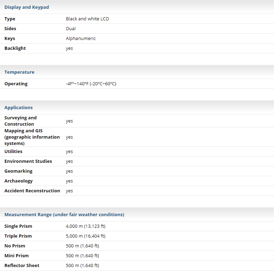
Task: Click the Temperature section header
Action: coord(19,72)
